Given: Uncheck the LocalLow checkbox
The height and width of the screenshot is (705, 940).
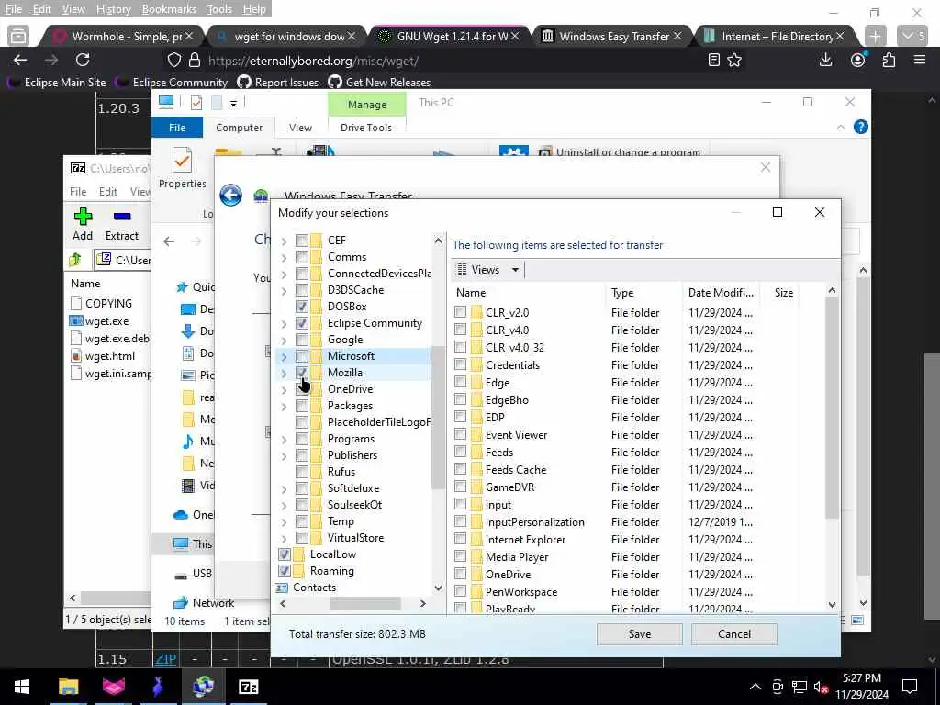Looking at the screenshot, I should point(285,554).
